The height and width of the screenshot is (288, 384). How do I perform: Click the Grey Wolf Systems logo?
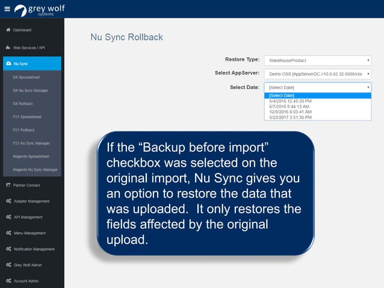click(x=40, y=10)
